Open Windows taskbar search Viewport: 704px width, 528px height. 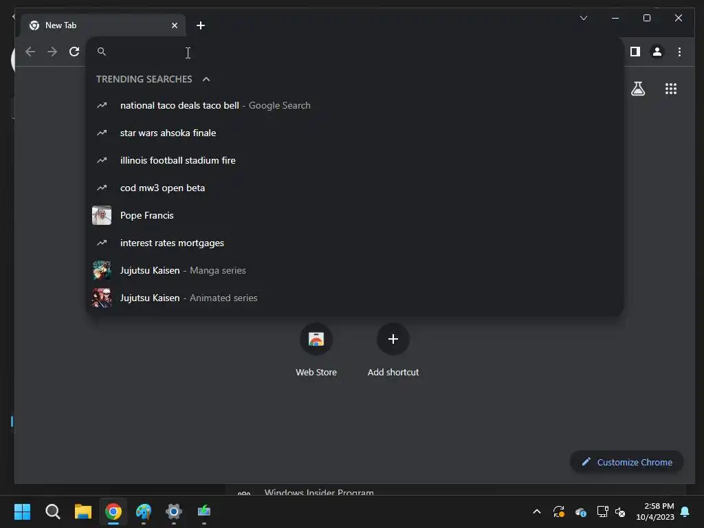(x=52, y=511)
